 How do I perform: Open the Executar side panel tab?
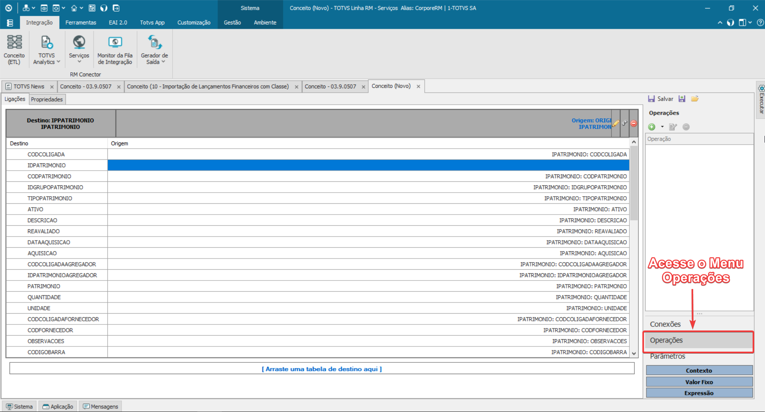coord(761,99)
